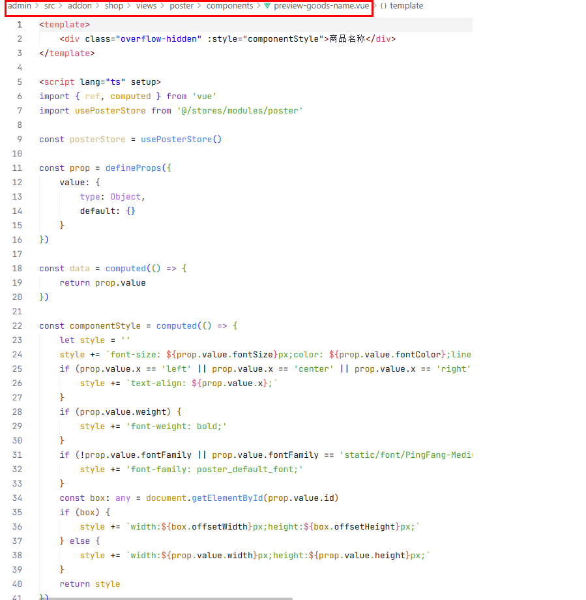This screenshot has width=586, height=600.
Task: Click the 'src' breadcrumb segment
Action: coord(50,6)
